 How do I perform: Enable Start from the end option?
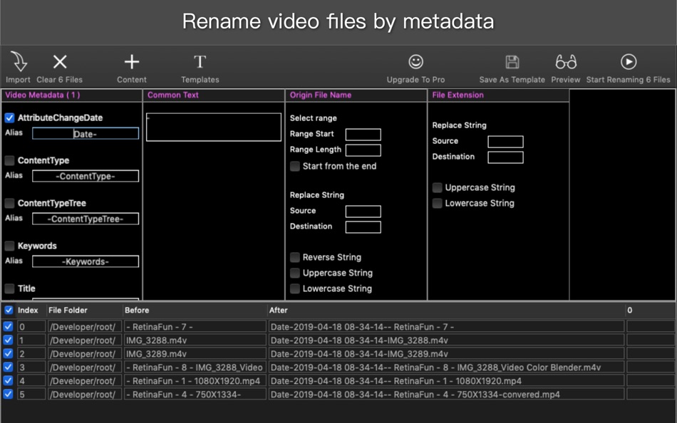coord(295,166)
